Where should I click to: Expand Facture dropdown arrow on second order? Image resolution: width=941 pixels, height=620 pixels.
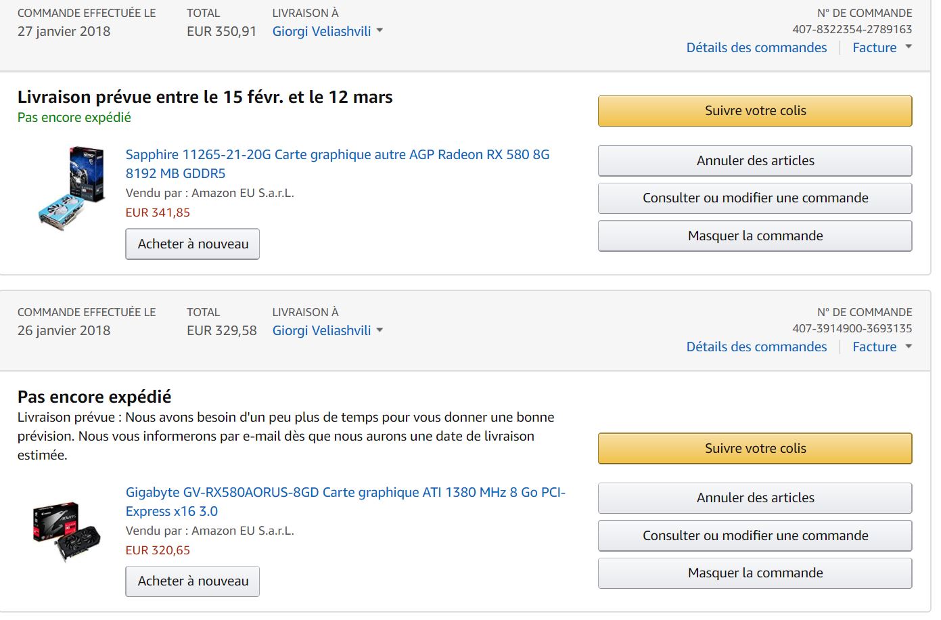coord(909,346)
